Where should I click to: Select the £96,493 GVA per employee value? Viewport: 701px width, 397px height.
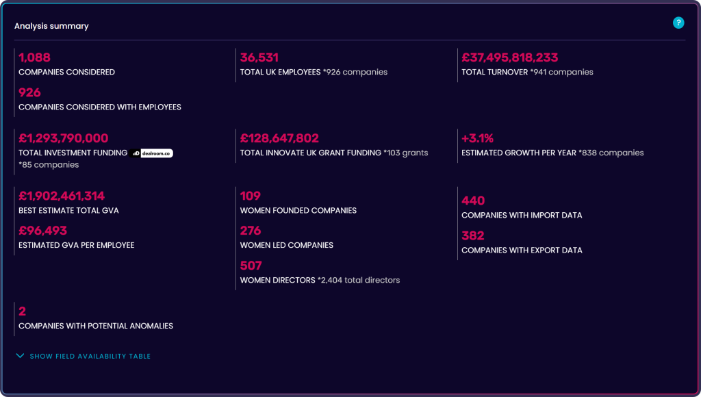click(x=42, y=231)
